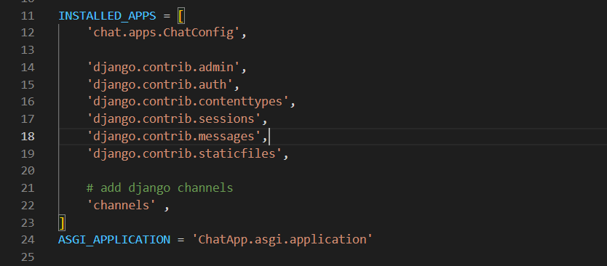Click line number 22 in gutter

(28, 205)
